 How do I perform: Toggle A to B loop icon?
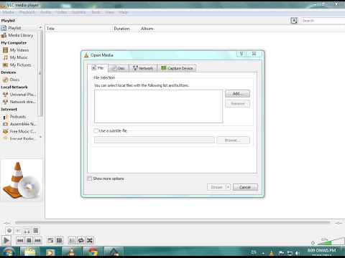click(27, 231)
